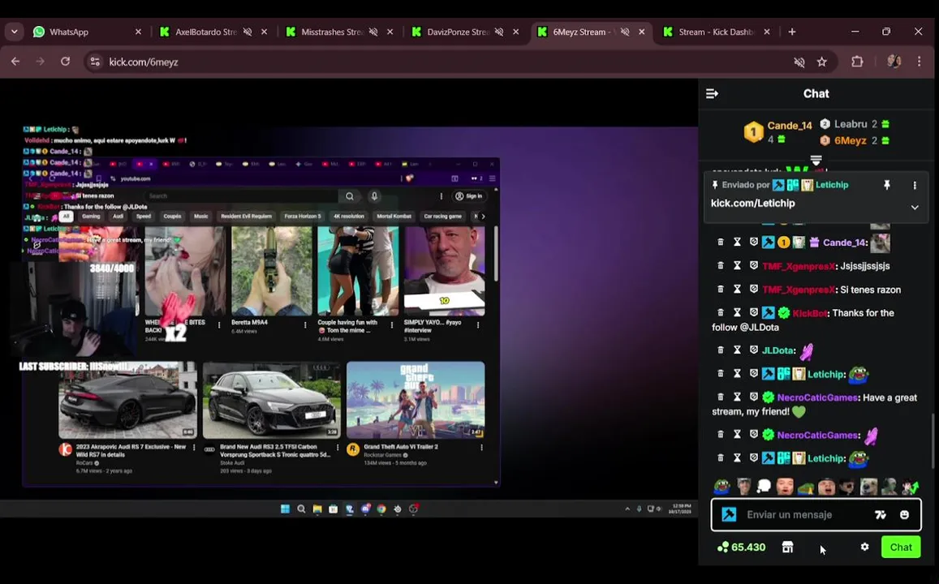
Task: Delete the TMF_XgenpresX 'Jsjssjjssjsjs' message
Action: click(x=721, y=266)
